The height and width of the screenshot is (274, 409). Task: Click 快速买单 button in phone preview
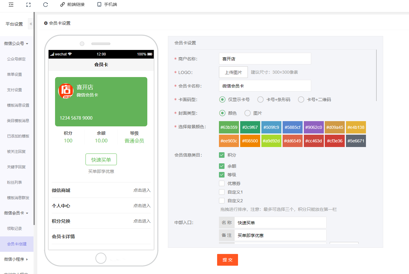[x=101, y=159]
